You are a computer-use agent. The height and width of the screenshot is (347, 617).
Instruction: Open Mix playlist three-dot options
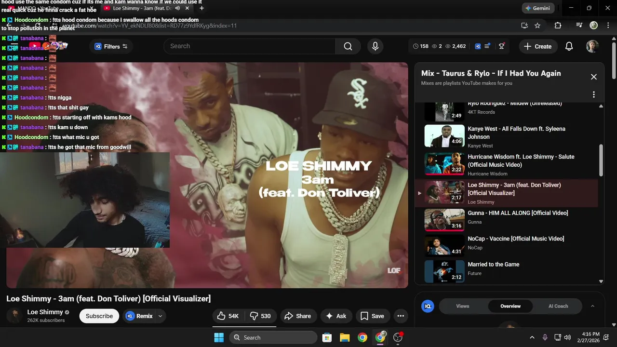[x=594, y=94]
